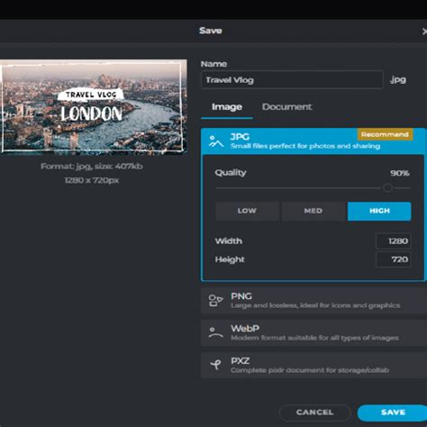Click the PXZ document icon
Screen dimensions: 427x427
[216, 365]
